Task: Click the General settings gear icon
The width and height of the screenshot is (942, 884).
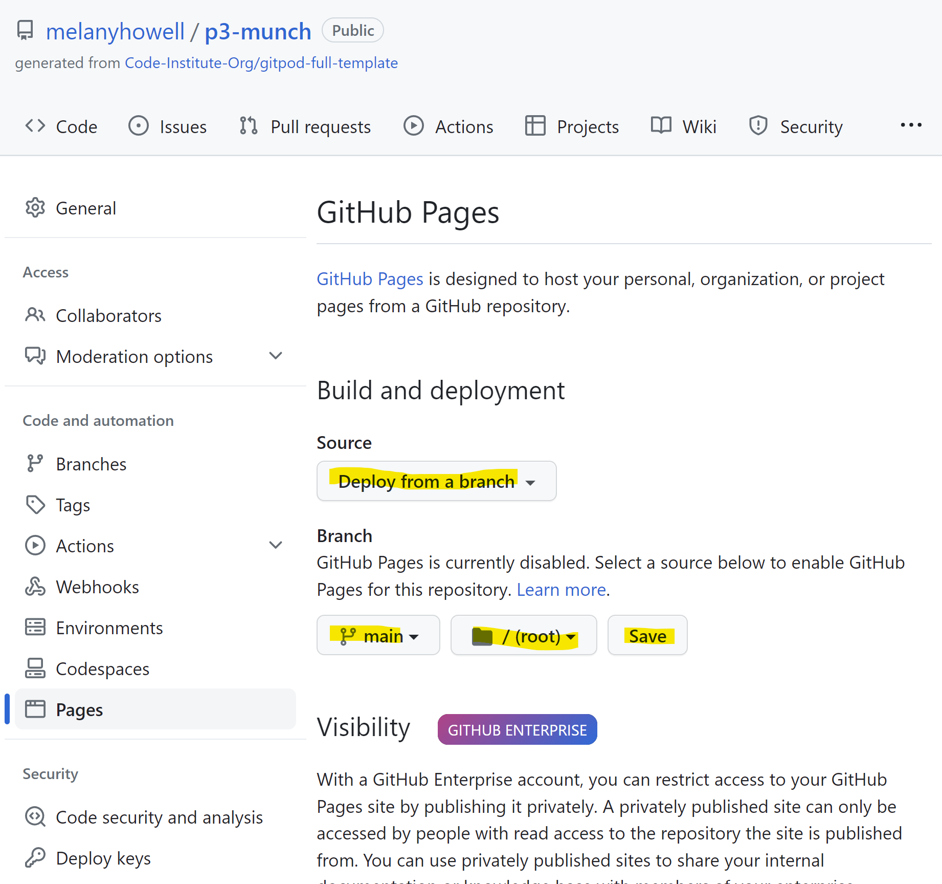Action: (35, 208)
